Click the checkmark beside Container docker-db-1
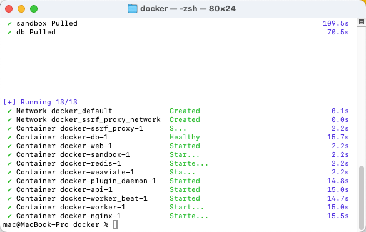Screen dimensions: 366x232 (x=9, y=137)
